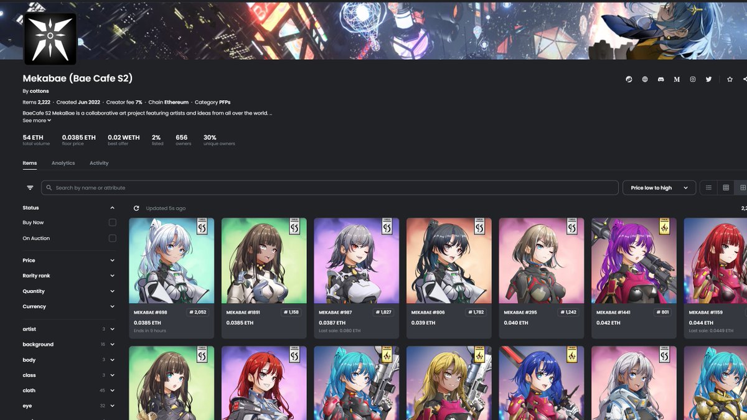Viewport: 747px width, 420px height.
Task: Click the share icon next to the star
Action: point(745,79)
